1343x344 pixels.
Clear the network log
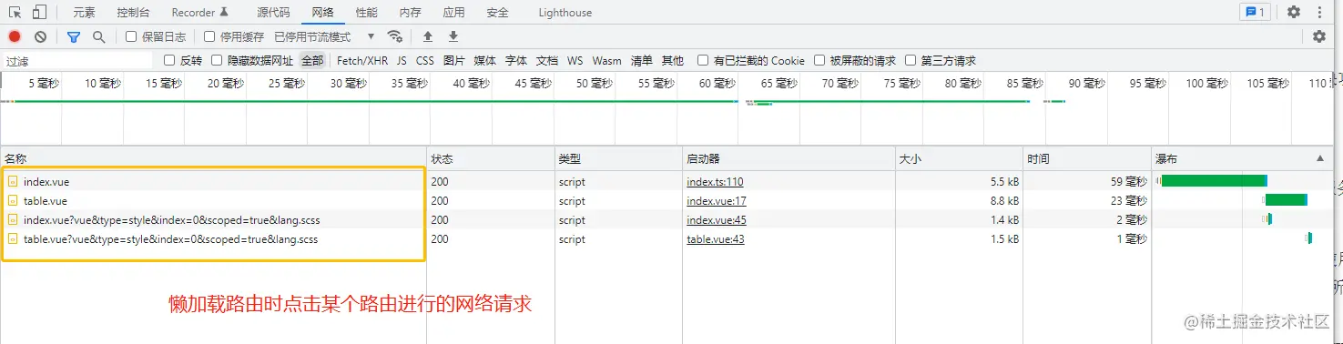click(x=40, y=36)
